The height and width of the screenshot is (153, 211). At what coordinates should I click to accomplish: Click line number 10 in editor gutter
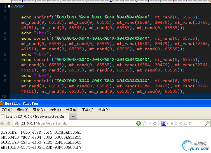(x=4, y=97)
